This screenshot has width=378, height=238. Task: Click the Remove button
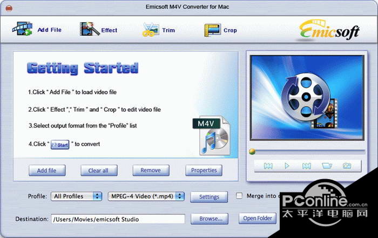tap(151, 171)
